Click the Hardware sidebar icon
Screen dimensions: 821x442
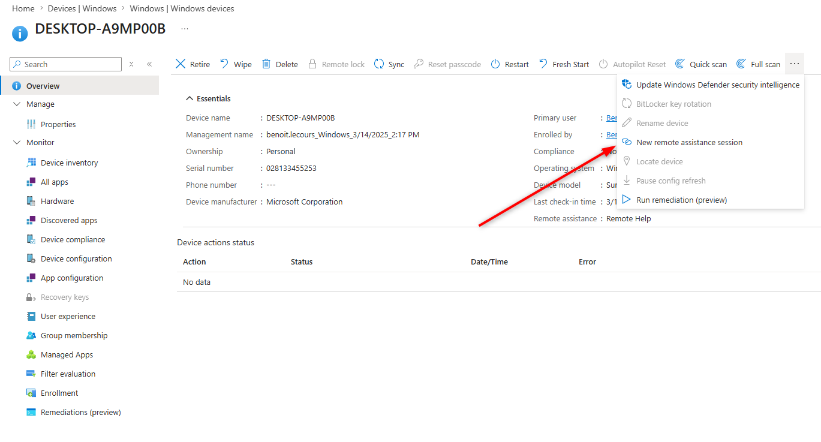coord(31,201)
